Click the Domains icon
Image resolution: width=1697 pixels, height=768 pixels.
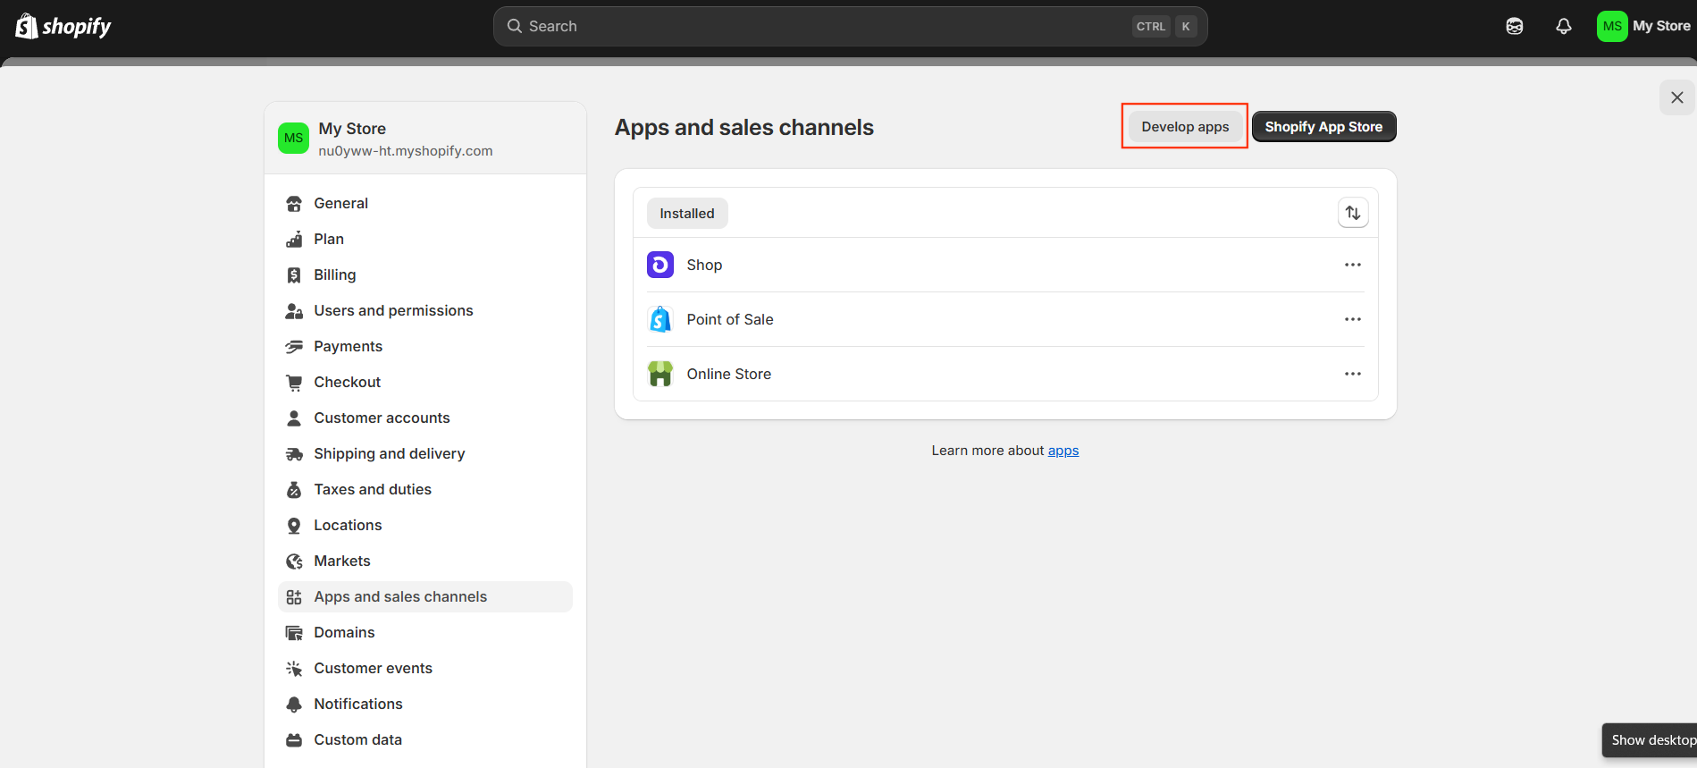pos(294,633)
